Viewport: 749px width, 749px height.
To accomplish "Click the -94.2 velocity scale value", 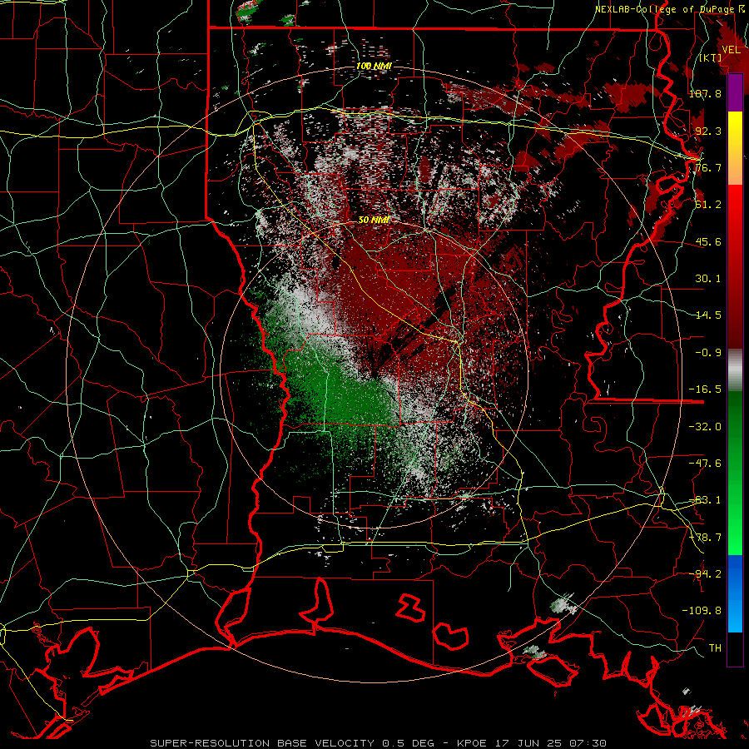I will (x=705, y=573).
